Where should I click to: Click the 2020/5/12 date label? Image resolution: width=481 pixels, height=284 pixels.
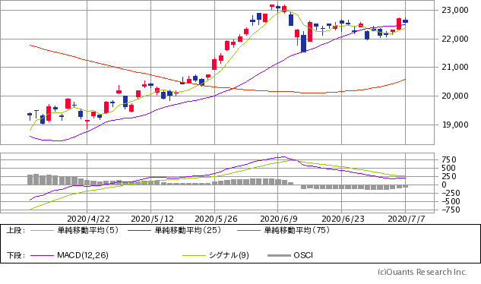click(x=152, y=219)
